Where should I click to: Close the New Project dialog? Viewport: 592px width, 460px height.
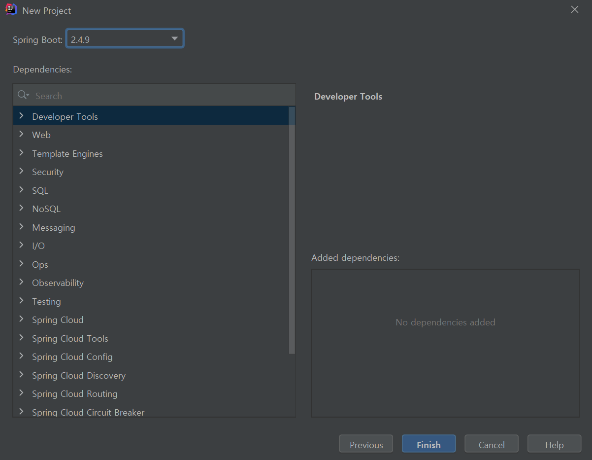pyautogui.click(x=574, y=9)
